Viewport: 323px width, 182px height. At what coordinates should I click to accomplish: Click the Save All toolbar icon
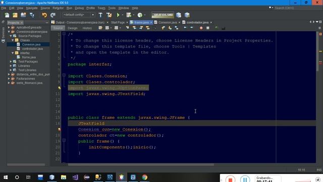click(x=32, y=15)
